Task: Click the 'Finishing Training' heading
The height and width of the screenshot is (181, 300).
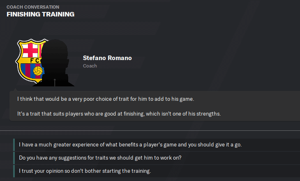Action: tap(41, 14)
